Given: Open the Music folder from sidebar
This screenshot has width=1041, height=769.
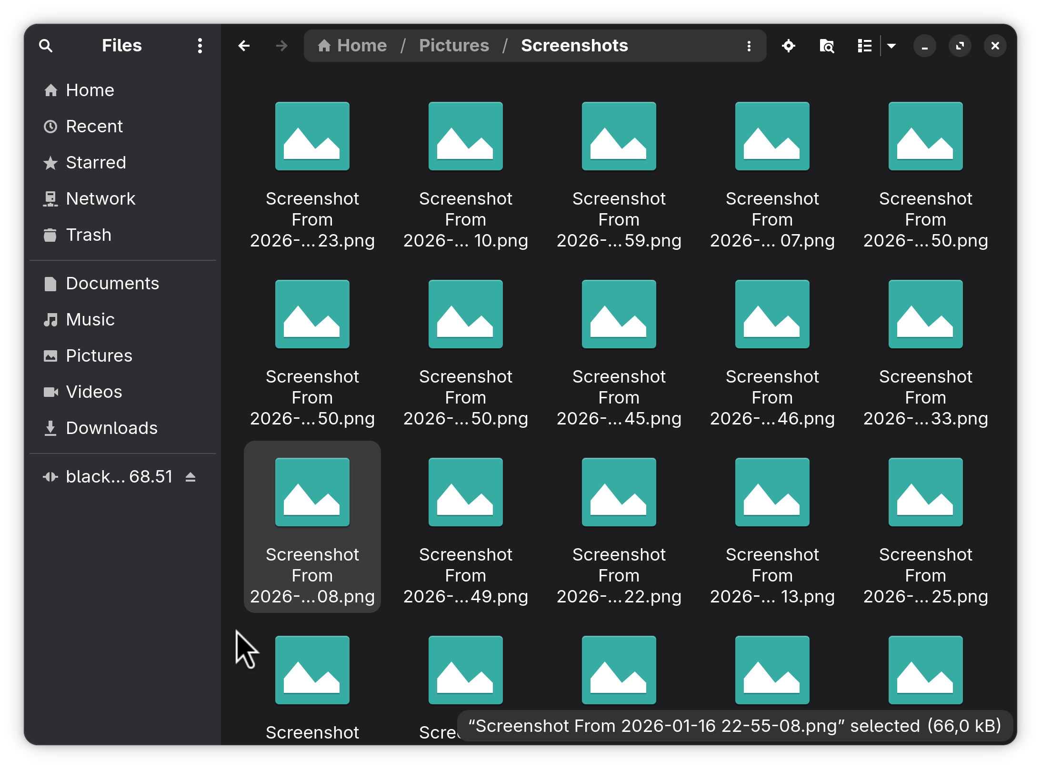Looking at the screenshot, I should (x=90, y=320).
